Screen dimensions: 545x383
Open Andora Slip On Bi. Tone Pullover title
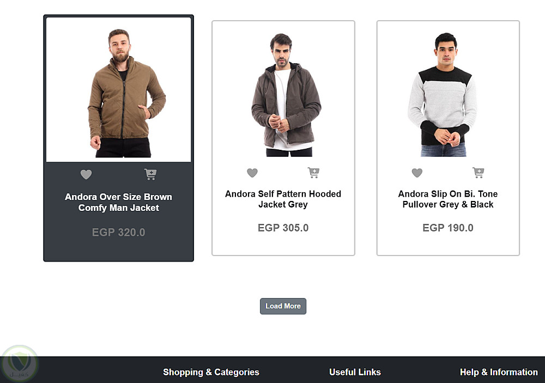pos(447,199)
